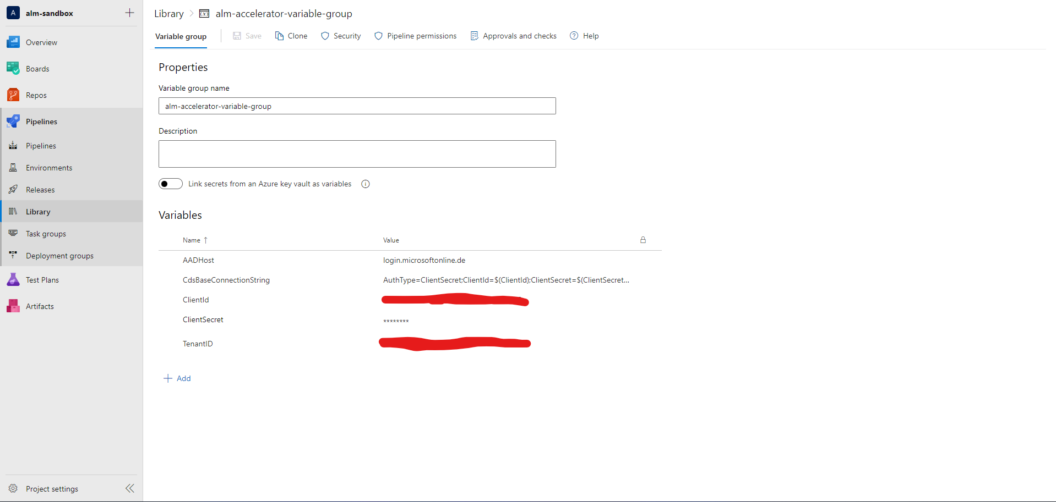
Task: Click inside the Description text box
Action: [x=357, y=154]
